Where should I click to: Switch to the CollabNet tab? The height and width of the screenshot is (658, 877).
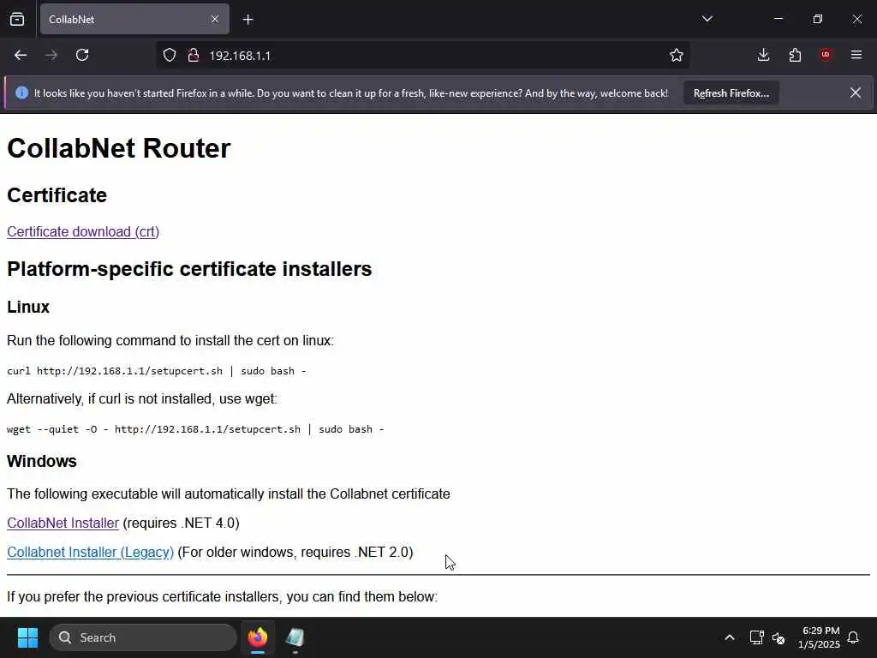pyautogui.click(x=134, y=20)
